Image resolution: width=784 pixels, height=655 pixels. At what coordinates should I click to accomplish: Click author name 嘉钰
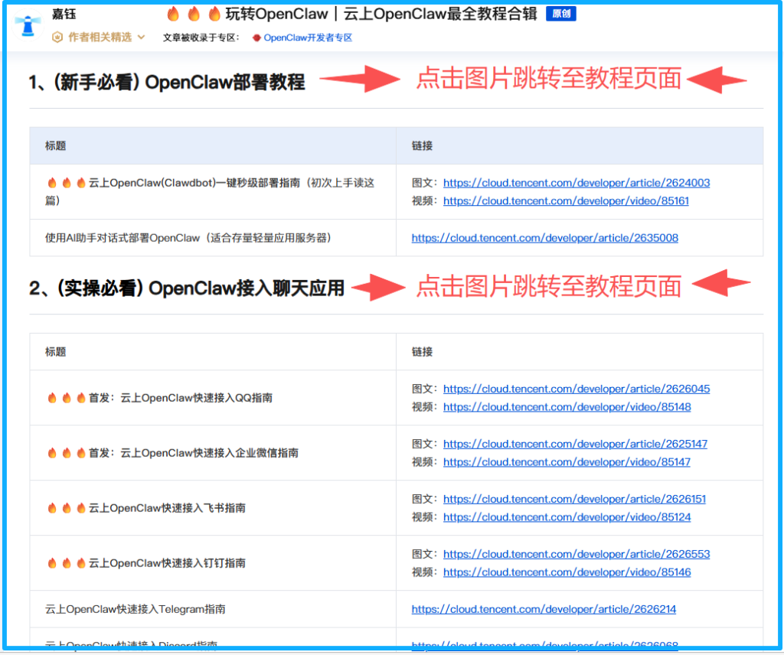pos(64,15)
